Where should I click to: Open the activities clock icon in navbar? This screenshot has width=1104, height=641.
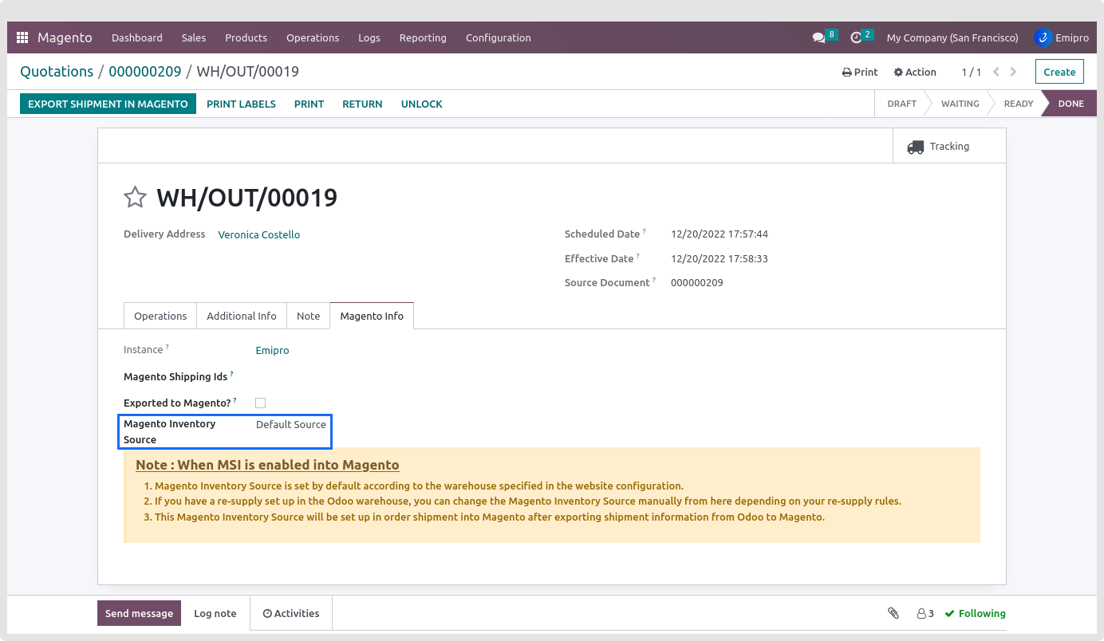tap(856, 37)
